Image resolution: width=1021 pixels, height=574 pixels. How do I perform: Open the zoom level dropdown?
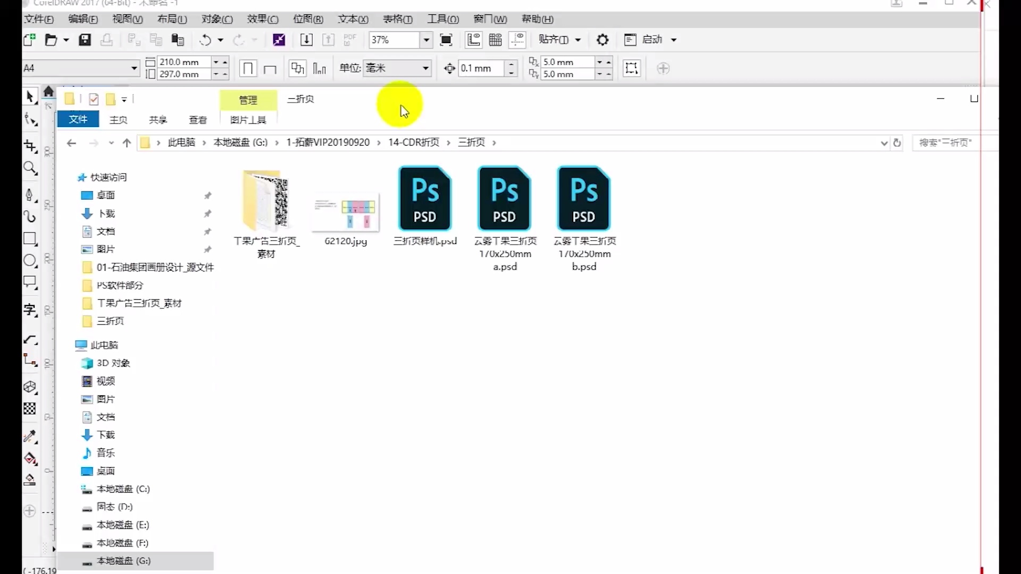tap(426, 40)
